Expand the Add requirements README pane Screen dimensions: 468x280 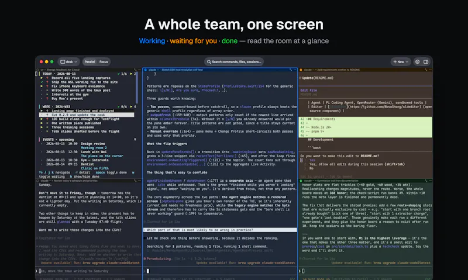(426, 70)
